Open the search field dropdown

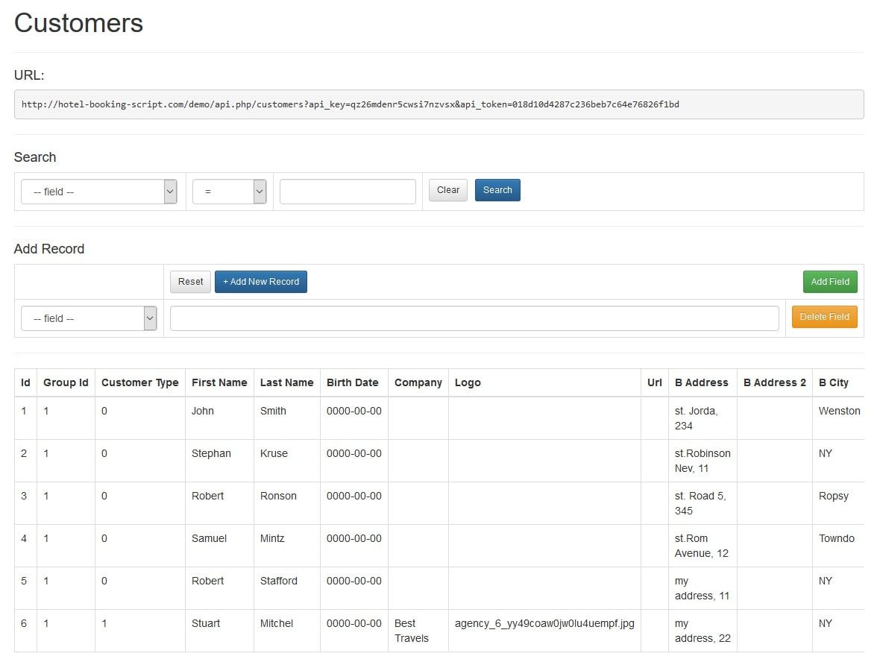pos(98,192)
